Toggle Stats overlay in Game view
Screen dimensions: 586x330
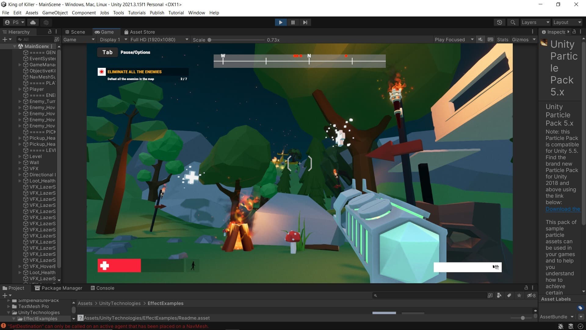coord(502,39)
